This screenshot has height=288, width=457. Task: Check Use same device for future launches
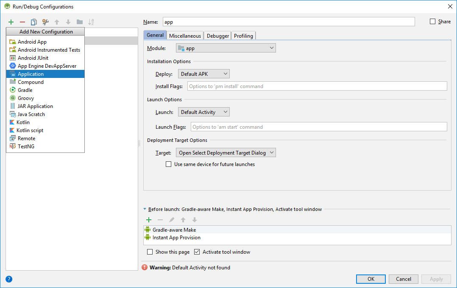pyautogui.click(x=169, y=164)
